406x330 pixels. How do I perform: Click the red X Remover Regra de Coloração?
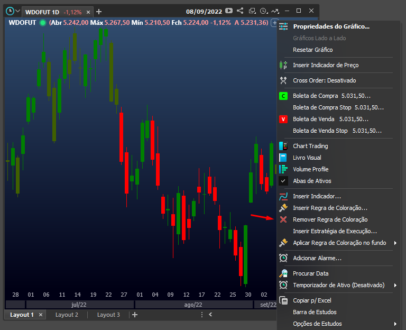pyautogui.click(x=283, y=219)
